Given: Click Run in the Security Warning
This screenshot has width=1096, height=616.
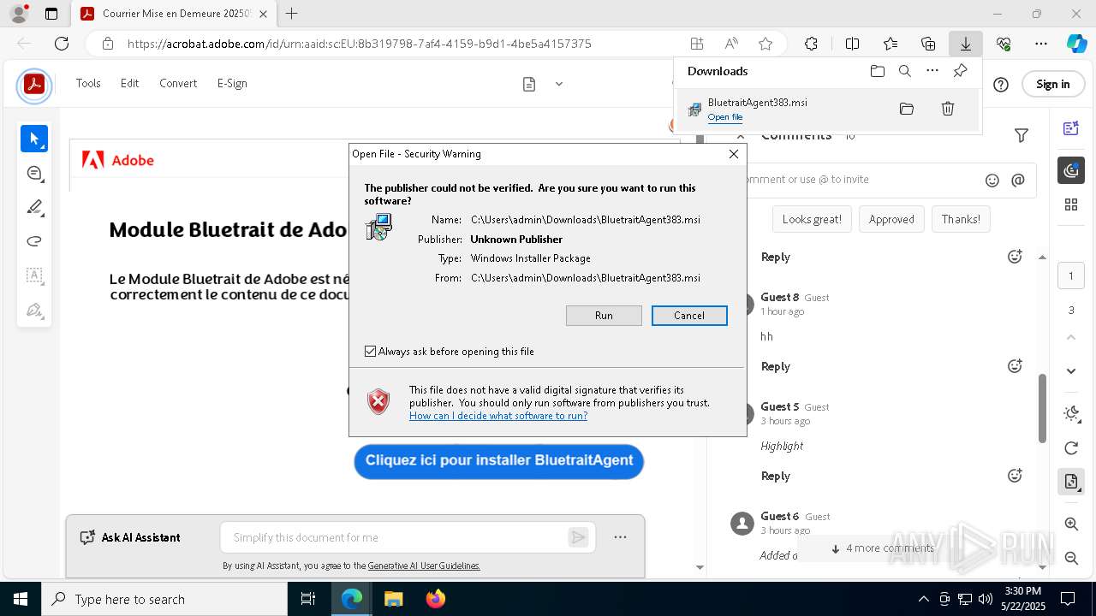Looking at the screenshot, I should 604,316.
